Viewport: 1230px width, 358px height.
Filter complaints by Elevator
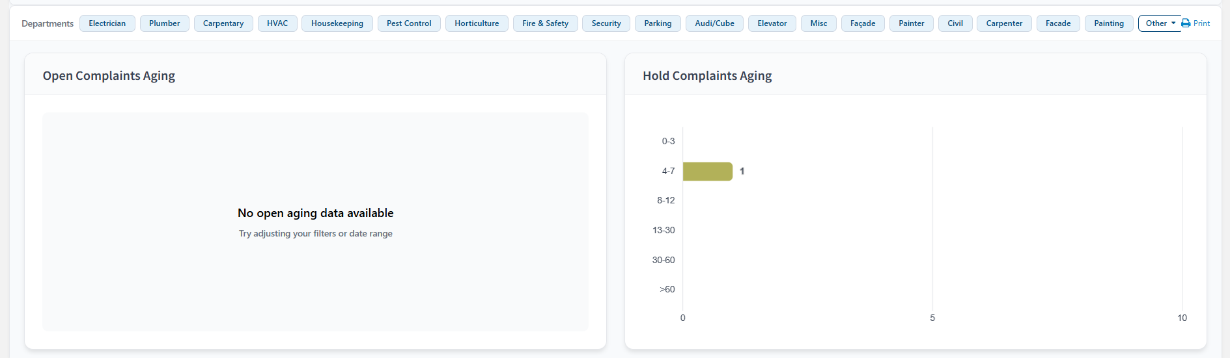tap(772, 23)
